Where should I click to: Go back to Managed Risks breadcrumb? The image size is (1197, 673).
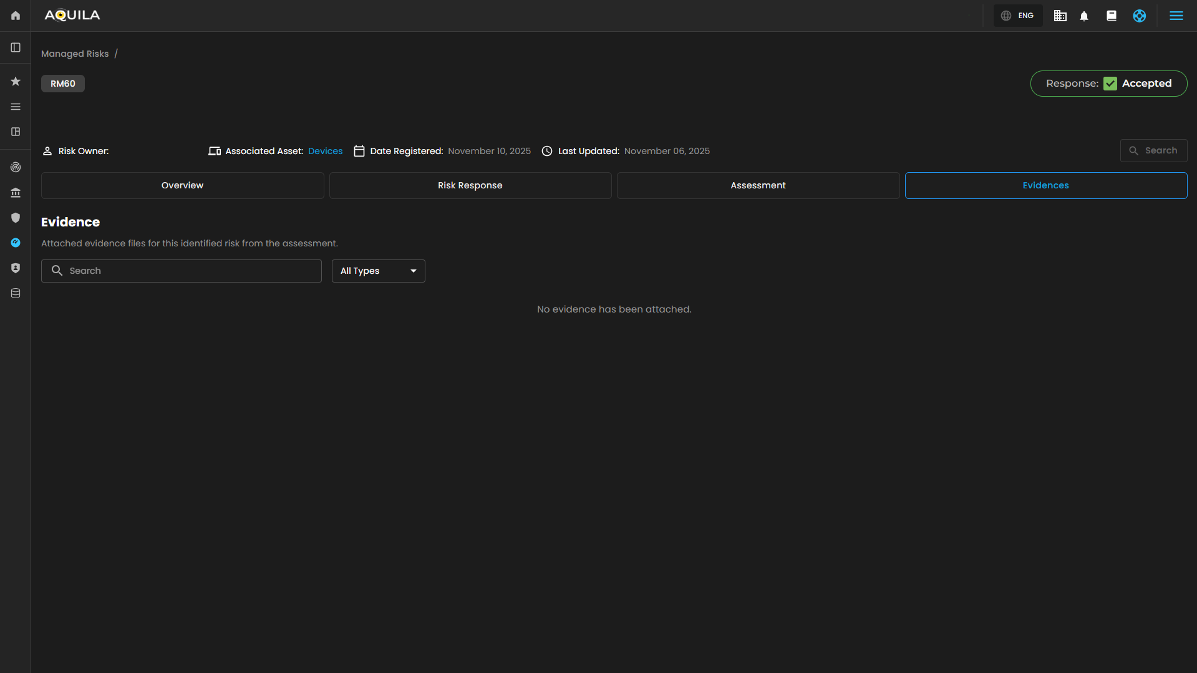click(75, 54)
